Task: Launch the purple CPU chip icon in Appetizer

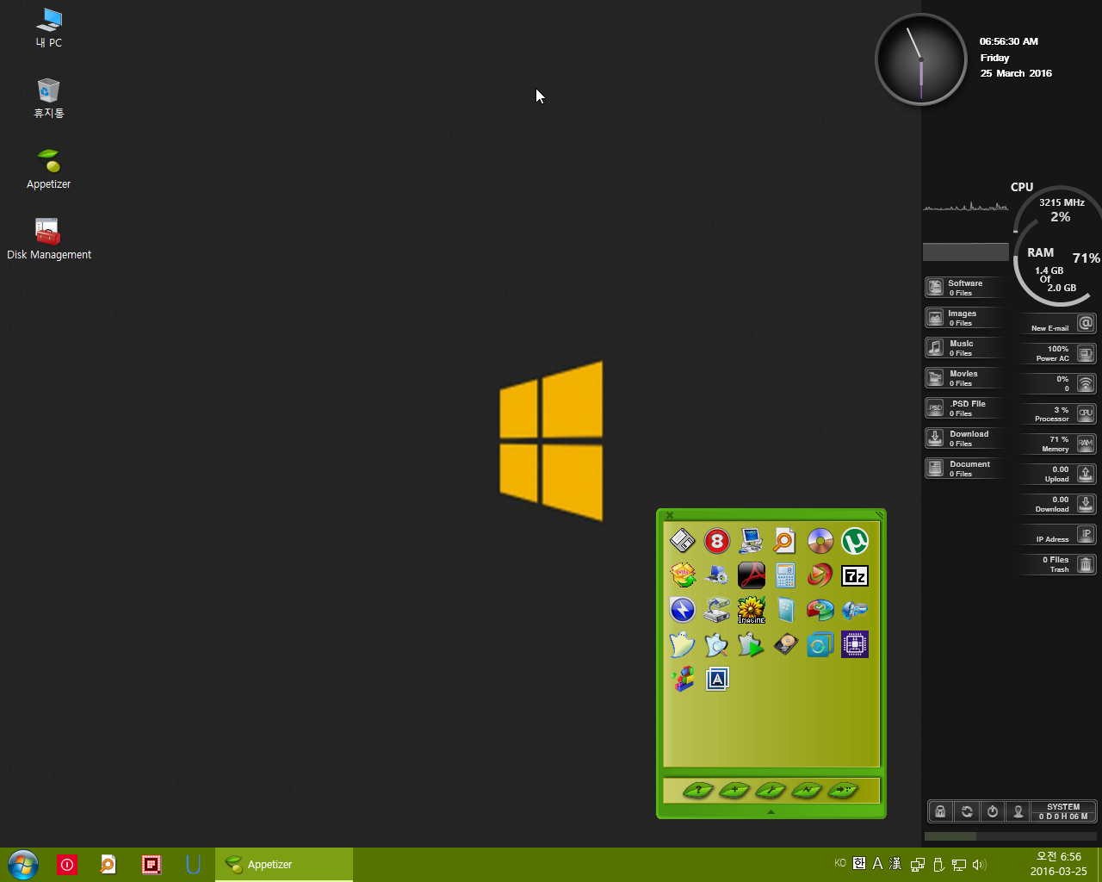Action: point(855,644)
